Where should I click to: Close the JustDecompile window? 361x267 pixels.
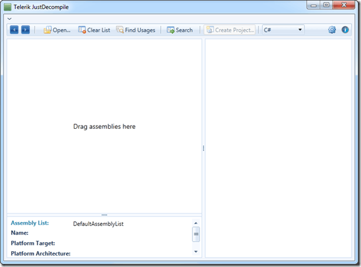pyautogui.click(x=344, y=5)
